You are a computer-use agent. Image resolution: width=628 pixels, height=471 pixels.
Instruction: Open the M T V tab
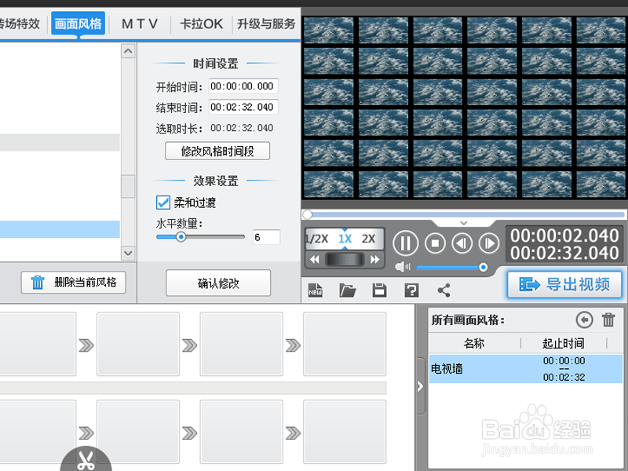click(x=140, y=24)
